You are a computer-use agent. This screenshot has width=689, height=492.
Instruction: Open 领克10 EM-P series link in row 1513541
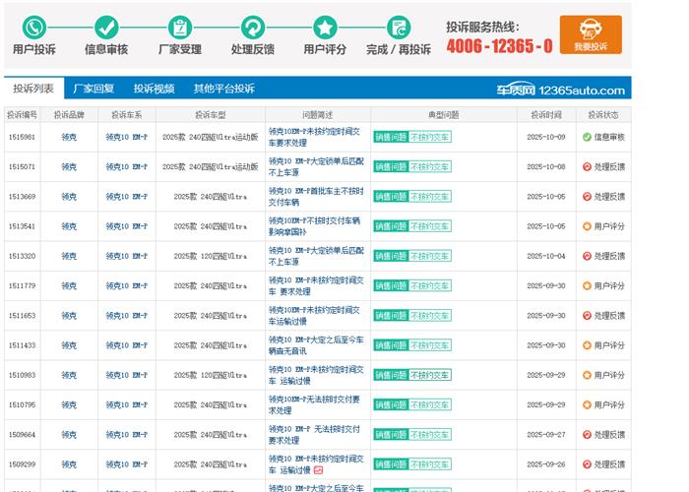tap(126, 226)
